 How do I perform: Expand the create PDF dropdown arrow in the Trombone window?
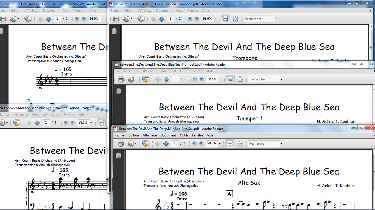(x=131, y=19)
